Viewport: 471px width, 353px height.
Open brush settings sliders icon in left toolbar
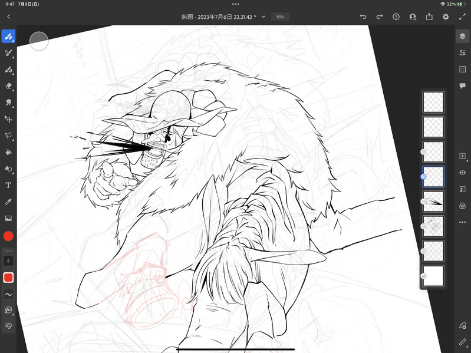pyautogui.click(x=8, y=326)
